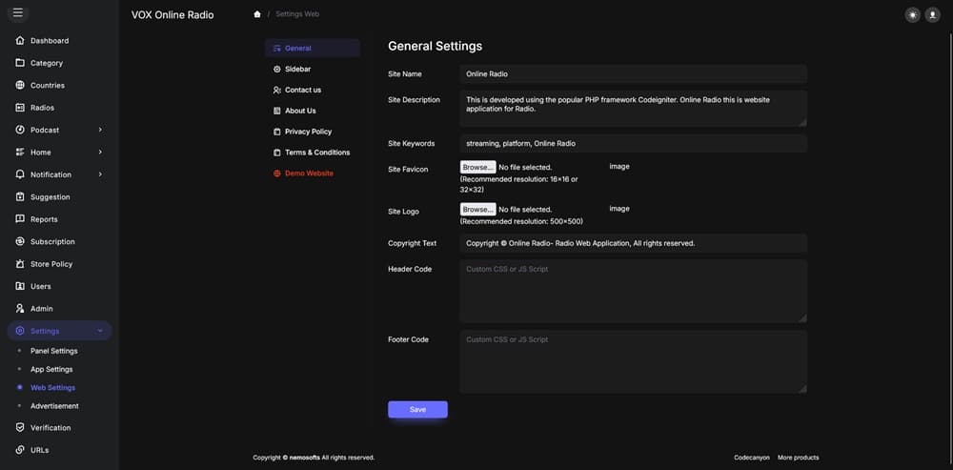Go to Countries globe icon
The image size is (953, 470).
pyautogui.click(x=21, y=86)
